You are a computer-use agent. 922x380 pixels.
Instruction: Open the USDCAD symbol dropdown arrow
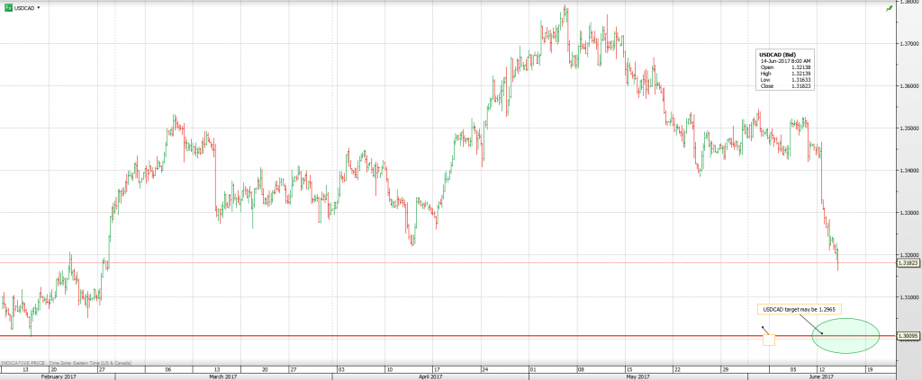tap(39, 7)
